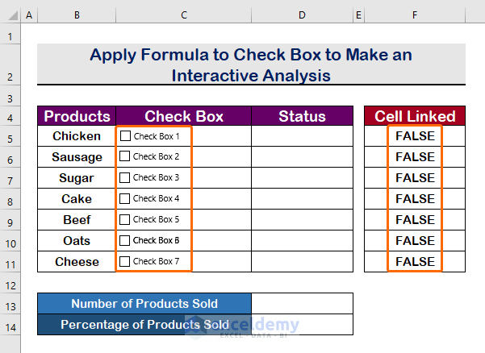Click the title banner cell

251,64
